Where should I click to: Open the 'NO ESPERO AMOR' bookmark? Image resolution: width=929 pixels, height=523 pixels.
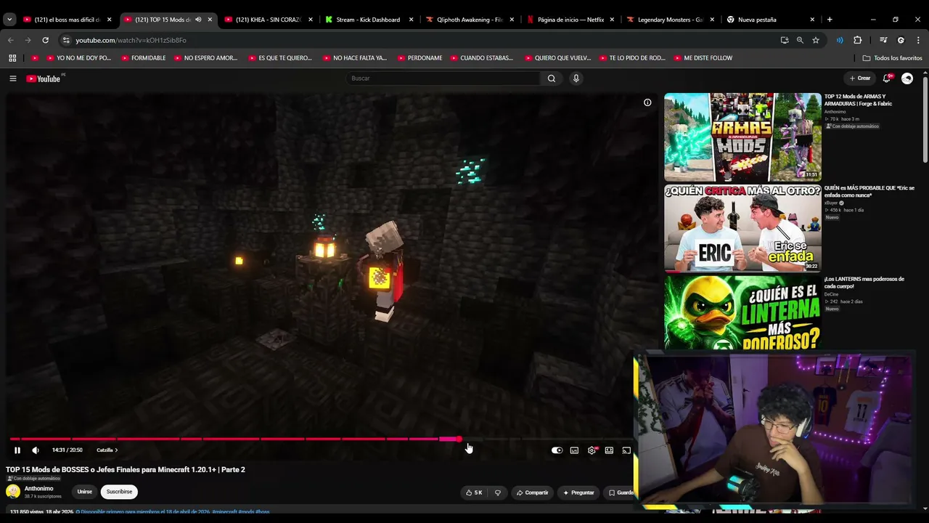pyautogui.click(x=205, y=58)
